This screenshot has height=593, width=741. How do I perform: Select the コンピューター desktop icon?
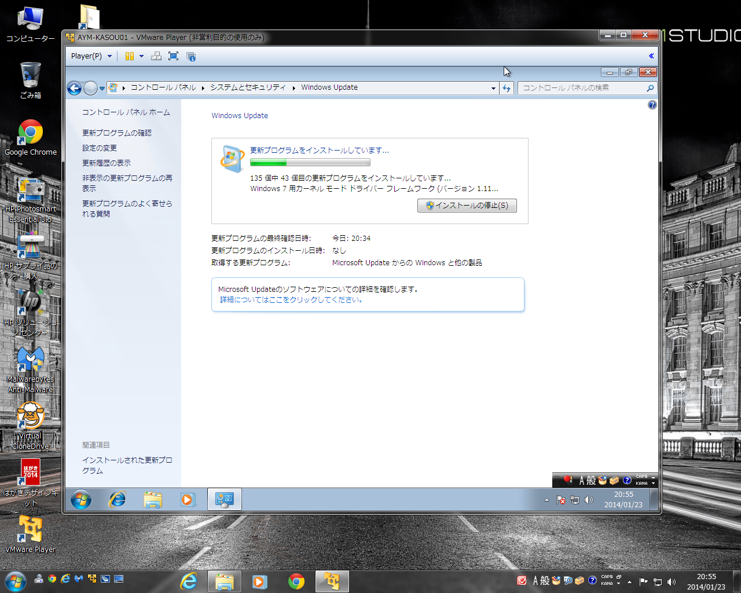point(31,25)
